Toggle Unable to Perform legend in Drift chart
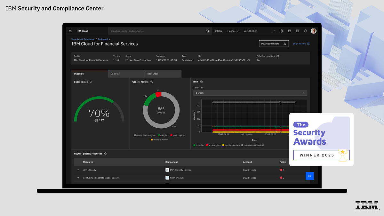 point(231,145)
